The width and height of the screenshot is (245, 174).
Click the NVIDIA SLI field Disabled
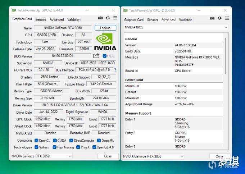click(x=50, y=133)
